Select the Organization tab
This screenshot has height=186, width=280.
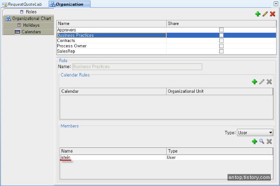[70, 4]
